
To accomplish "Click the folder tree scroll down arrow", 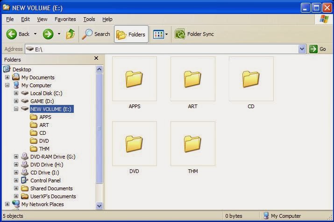I will 99,206.
